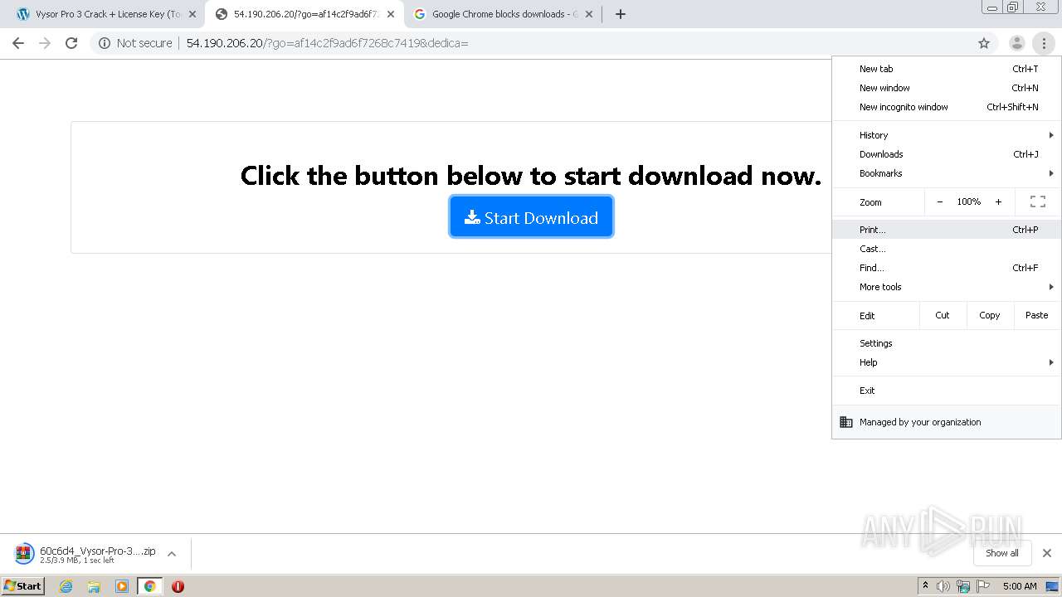Switch to Google Chrome blocks downloads tab
Viewport: 1062px width, 597px height.
pyautogui.click(x=502, y=14)
